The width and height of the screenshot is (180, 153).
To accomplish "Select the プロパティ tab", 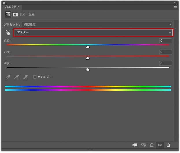I will pyautogui.click(x=12, y=7).
